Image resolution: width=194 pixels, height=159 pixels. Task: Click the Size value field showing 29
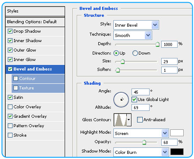point(169,61)
